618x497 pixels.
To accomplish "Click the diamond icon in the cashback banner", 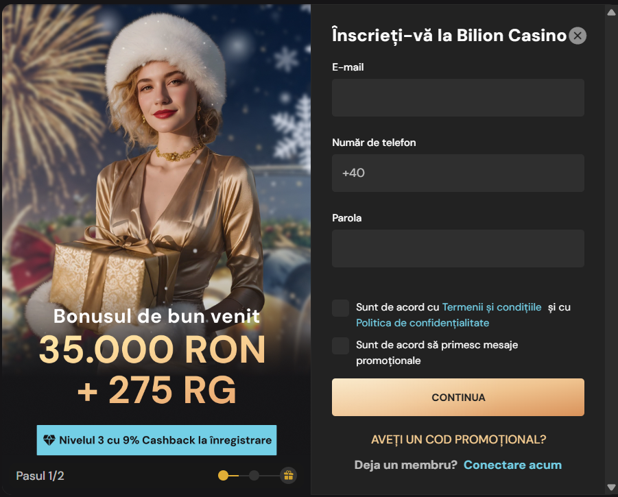I will (x=48, y=440).
